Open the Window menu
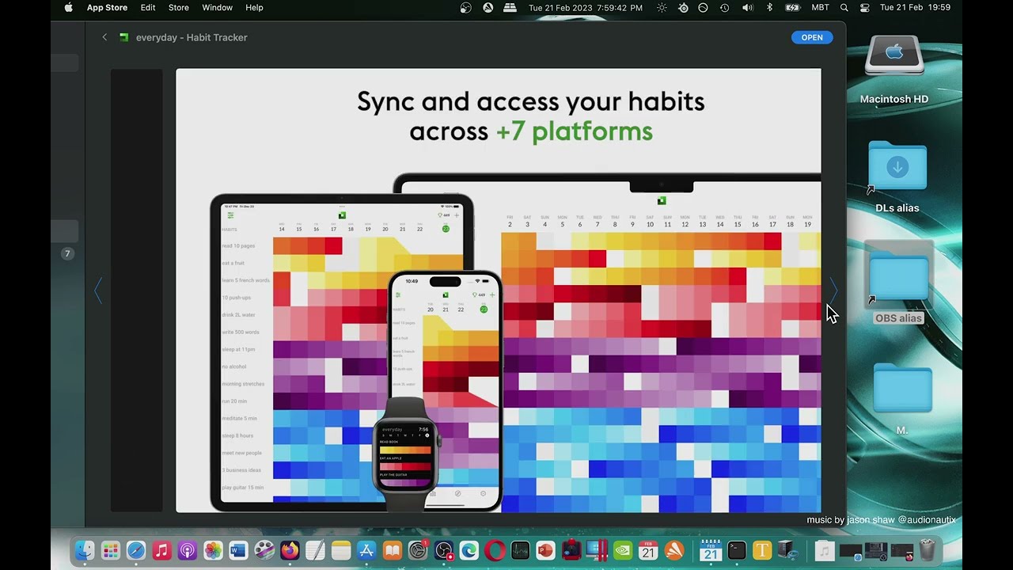Screen dimensions: 1013x570 click(x=217, y=8)
